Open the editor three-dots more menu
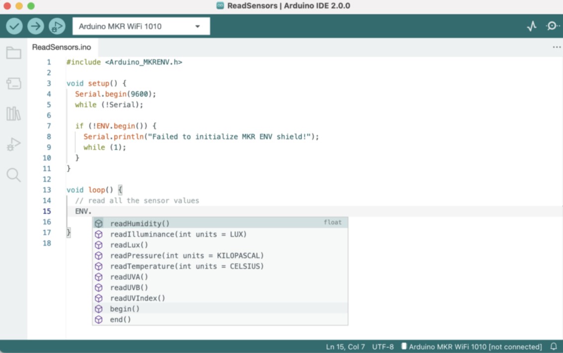This screenshot has width=563, height=353. (x=556, y=47)
